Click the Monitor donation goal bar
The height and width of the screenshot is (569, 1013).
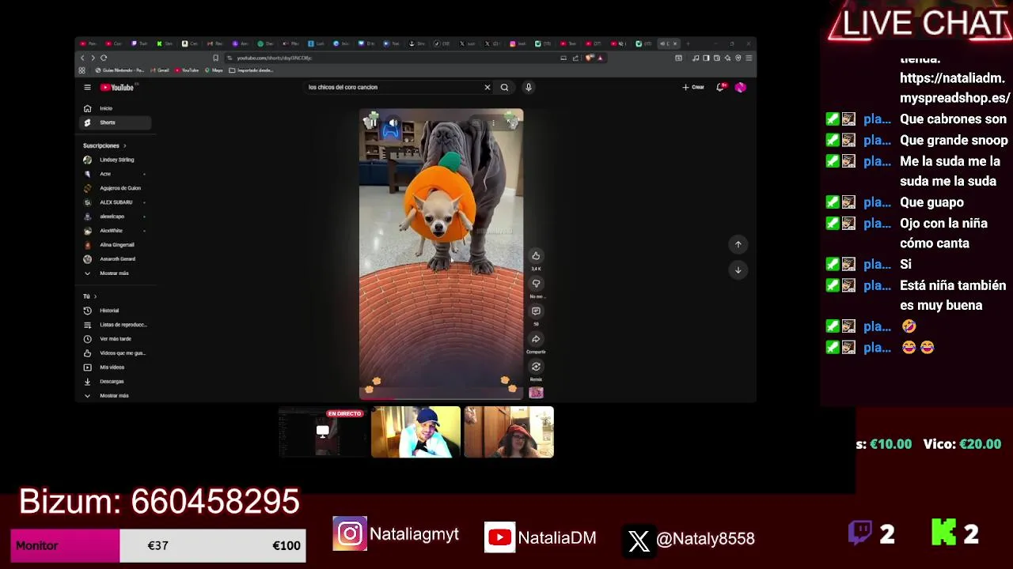(158, 546)
